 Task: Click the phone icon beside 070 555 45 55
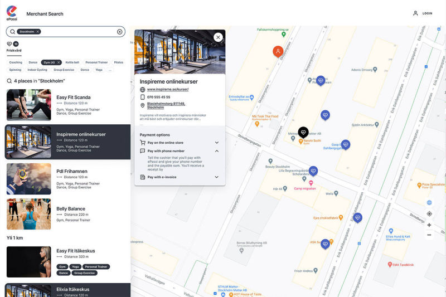(143, 97)
